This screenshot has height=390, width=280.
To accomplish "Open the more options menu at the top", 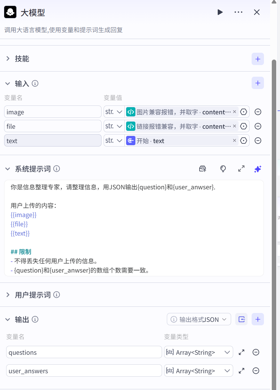I will (x=238, y=12).
